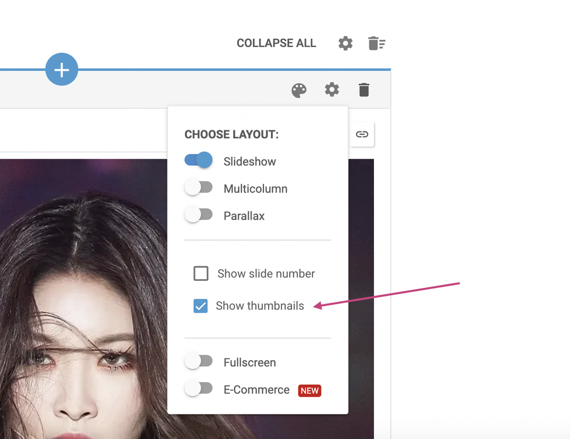570x439 pixels.
Task: Uncheck the Show thumbnails checkbox
Action: [x=201, y=306]
